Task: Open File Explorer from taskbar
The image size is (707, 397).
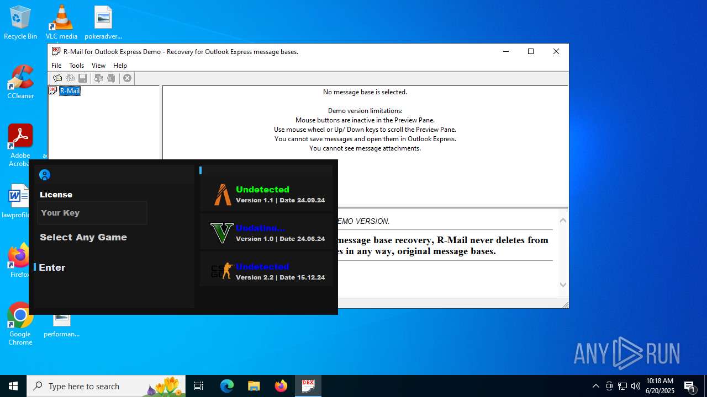Action: pyautogui.click(x=254, y=386)
